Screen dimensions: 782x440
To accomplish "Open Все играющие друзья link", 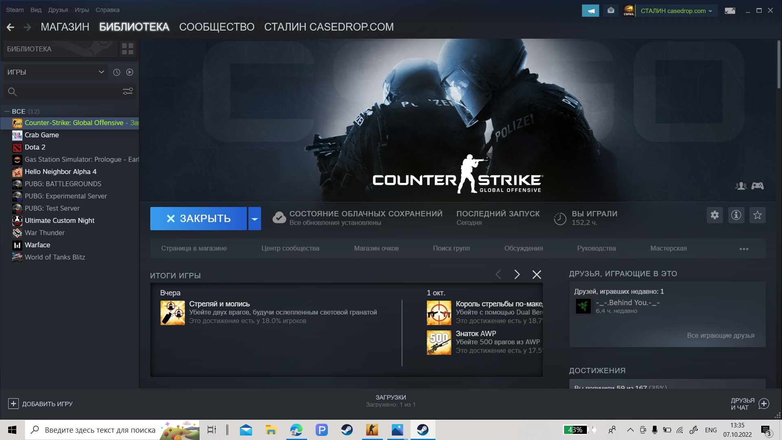I will (x=720, y=336).
